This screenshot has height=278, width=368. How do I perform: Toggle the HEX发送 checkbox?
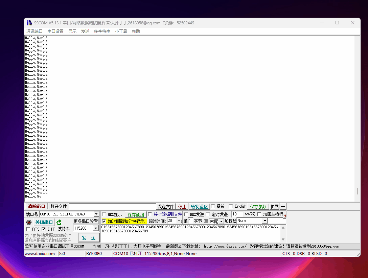tap(186, 214)
